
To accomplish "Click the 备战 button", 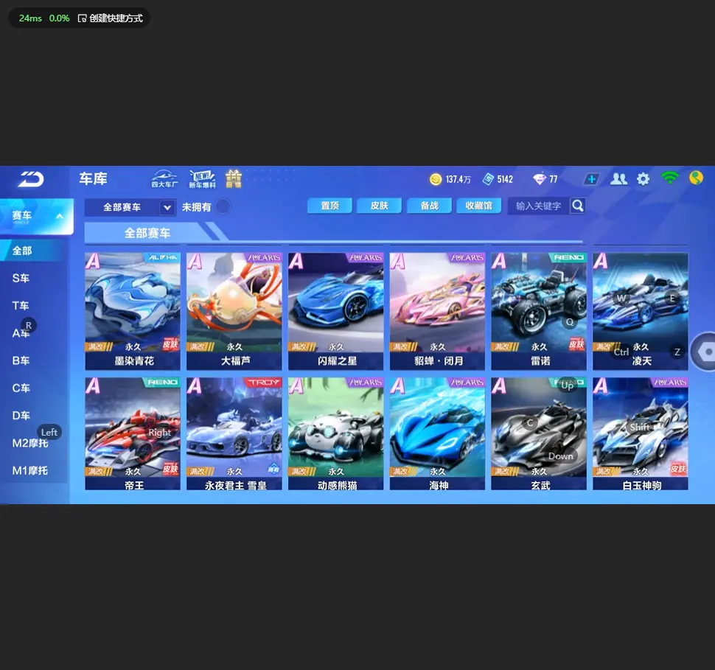I will tap(429, 206).
